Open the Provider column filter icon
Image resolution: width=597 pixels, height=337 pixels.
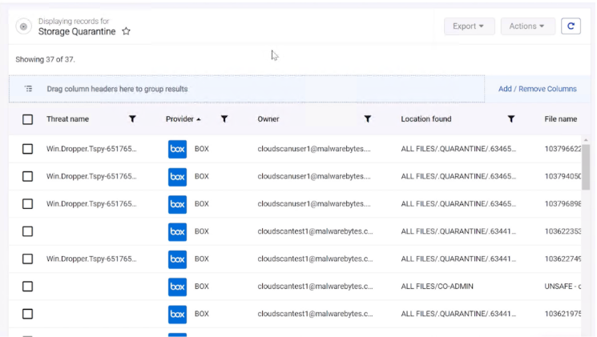tap(224, 119)
